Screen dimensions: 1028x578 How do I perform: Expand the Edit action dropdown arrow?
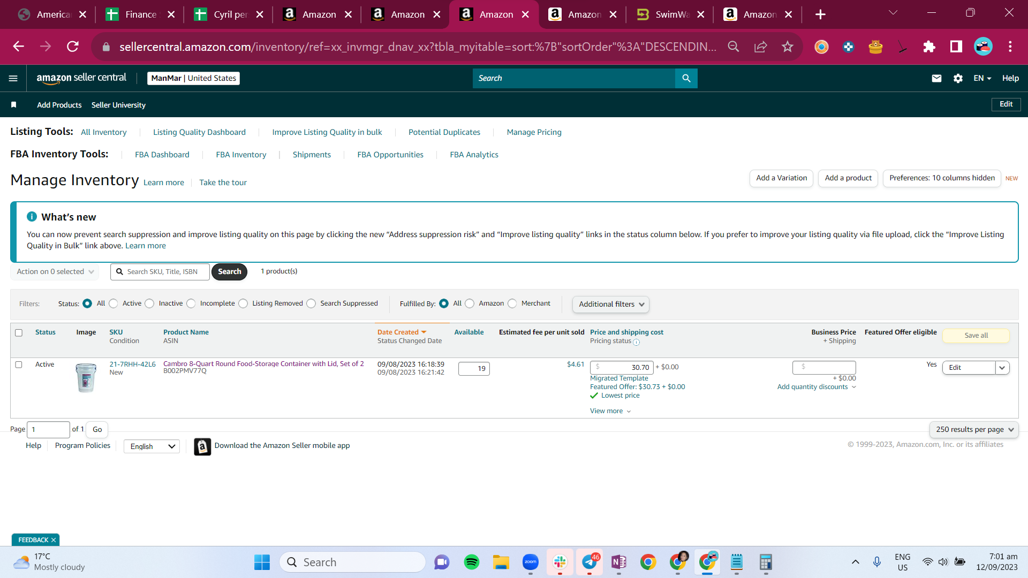pos(1002,368)
